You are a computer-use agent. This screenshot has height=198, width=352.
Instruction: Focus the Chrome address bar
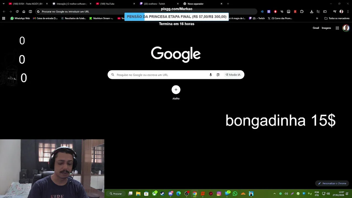coord(146,12)
